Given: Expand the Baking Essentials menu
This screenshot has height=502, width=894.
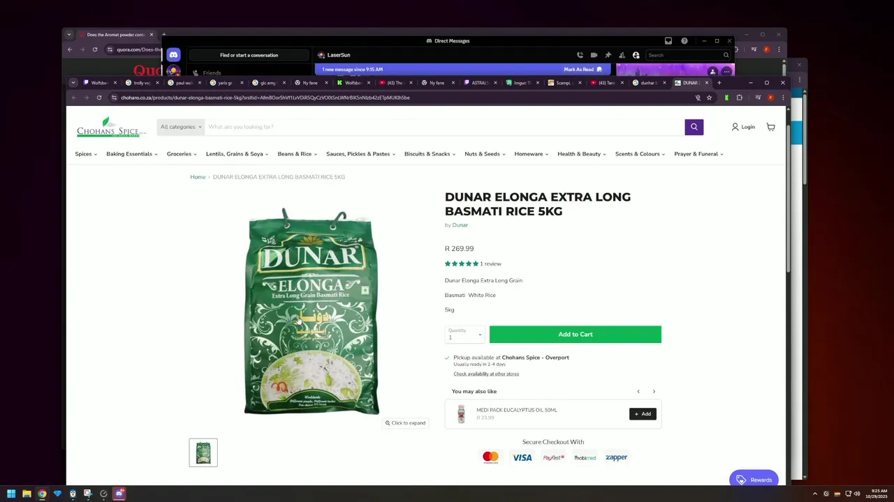Looking at the screenshot, I should coord(132,154).
